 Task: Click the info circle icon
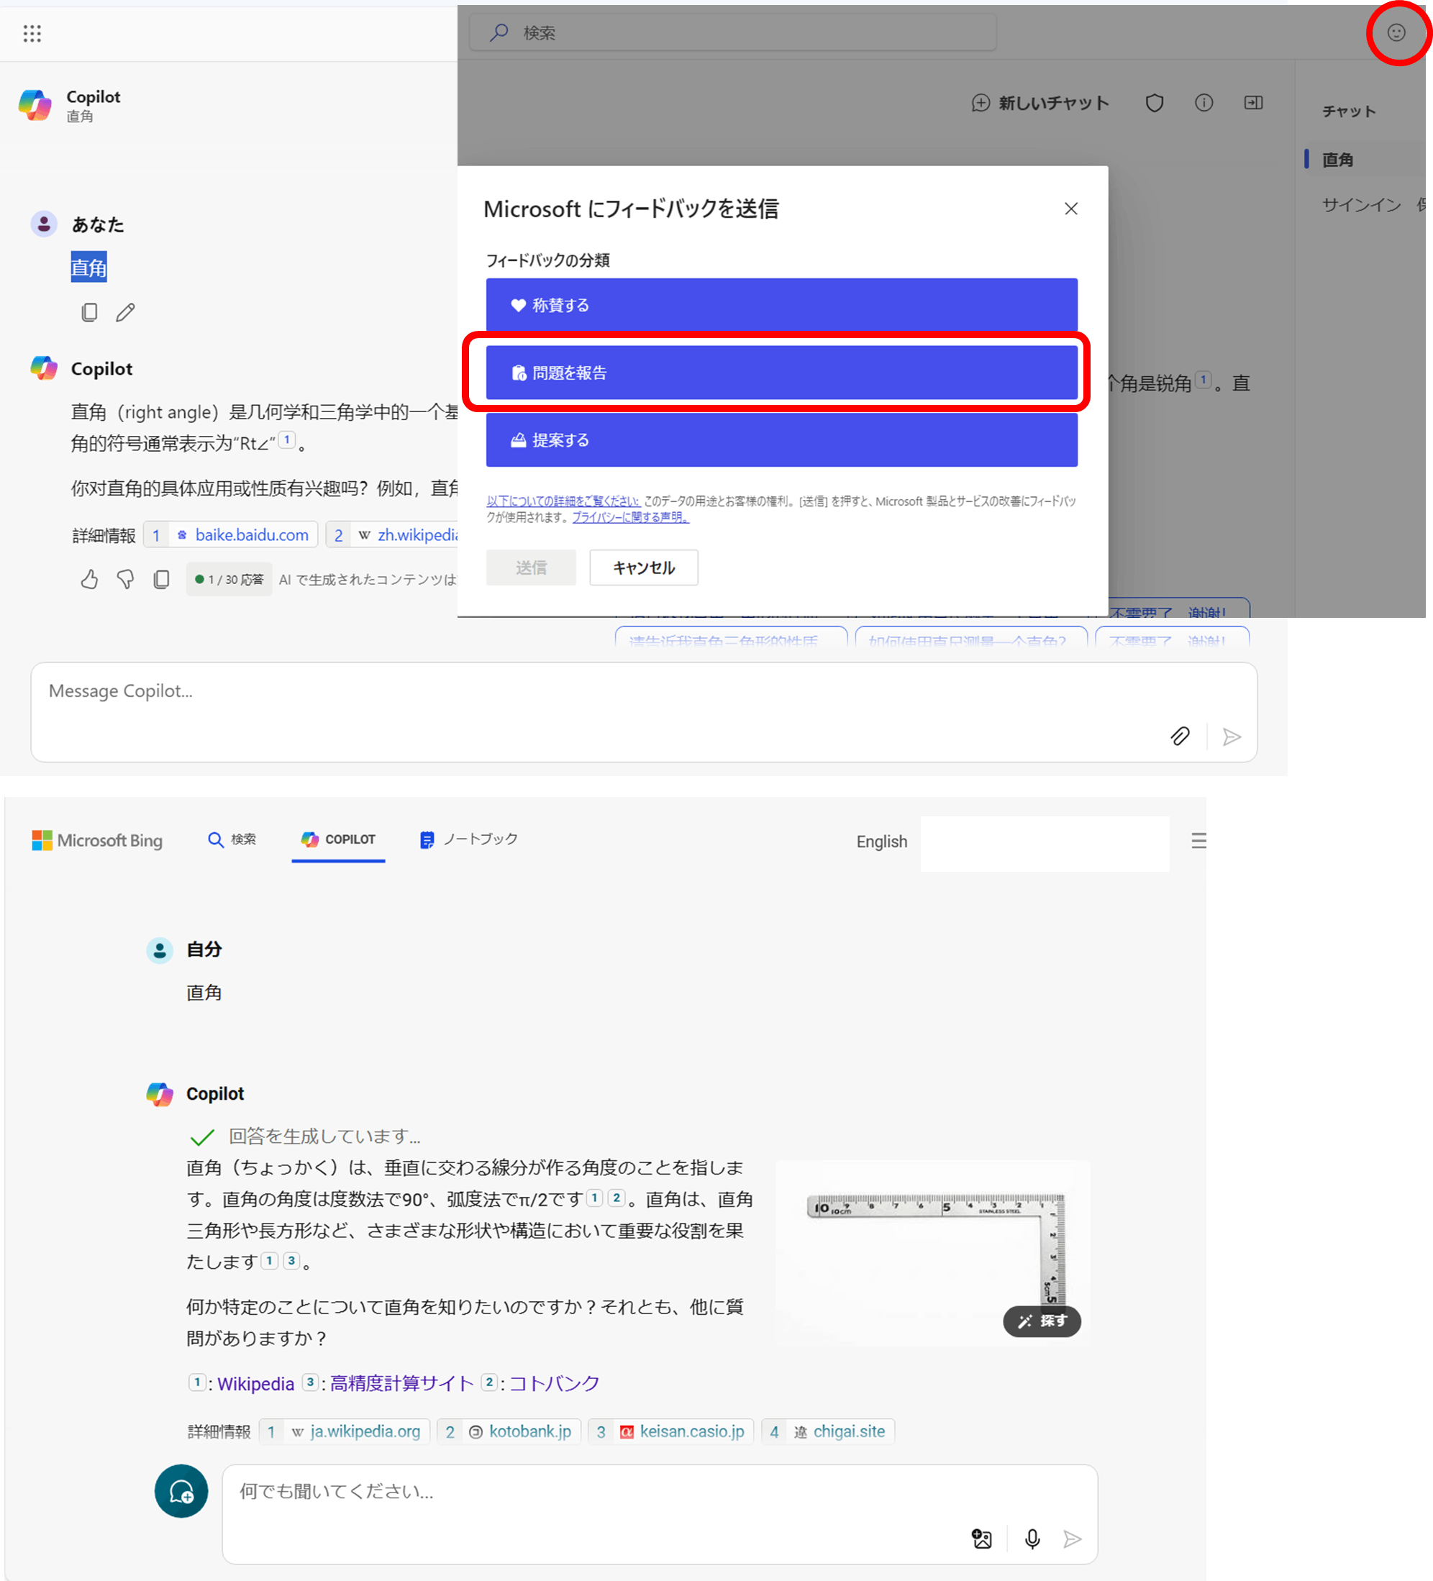pyautogui.click(x=1204, y=103)
